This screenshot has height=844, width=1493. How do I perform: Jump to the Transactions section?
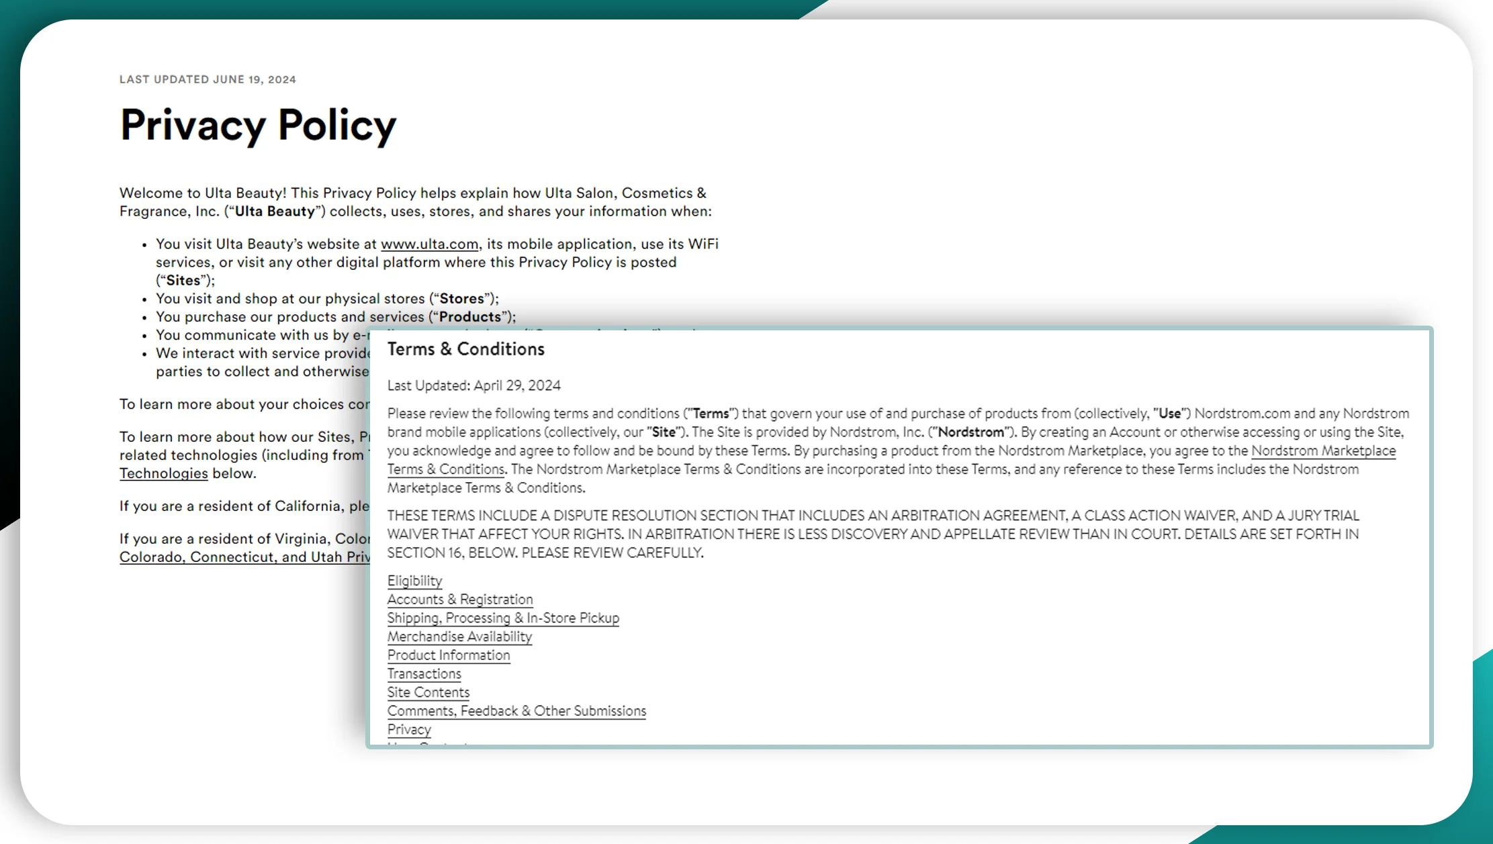click(424, 674)
